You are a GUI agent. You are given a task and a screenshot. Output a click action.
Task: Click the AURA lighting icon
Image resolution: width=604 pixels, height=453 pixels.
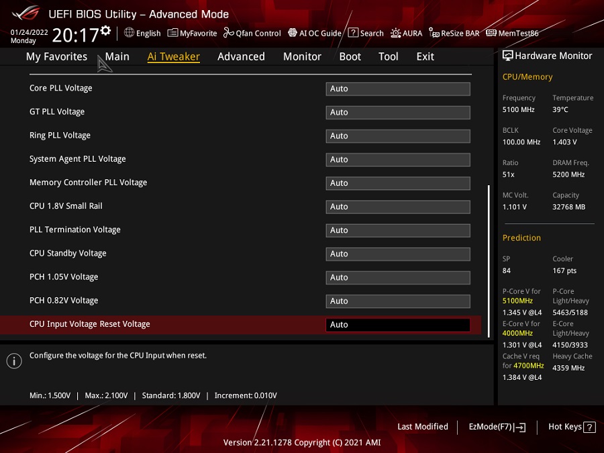coord(395,33)
